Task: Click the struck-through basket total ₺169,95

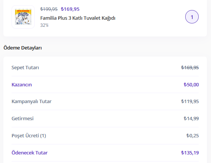Action: click(x=190, y=68)
